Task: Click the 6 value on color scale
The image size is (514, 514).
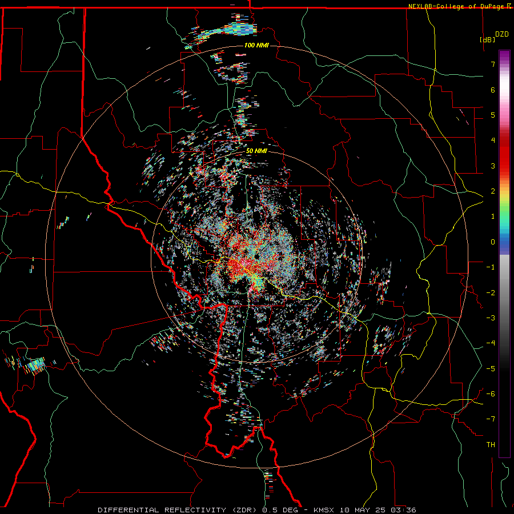Action: pyautogui.click(x=493, y=90)
